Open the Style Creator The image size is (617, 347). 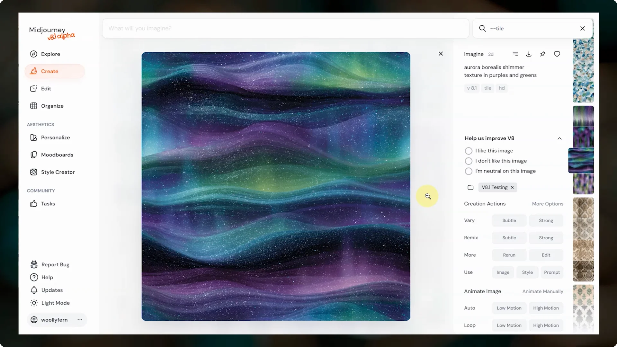pyautogui.click(x=58, y=172)
